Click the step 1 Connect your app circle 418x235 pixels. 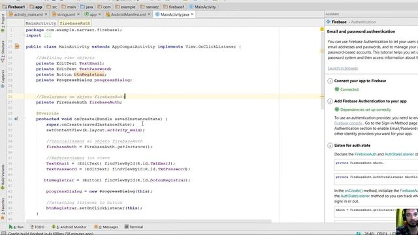(x=330, y=81)
